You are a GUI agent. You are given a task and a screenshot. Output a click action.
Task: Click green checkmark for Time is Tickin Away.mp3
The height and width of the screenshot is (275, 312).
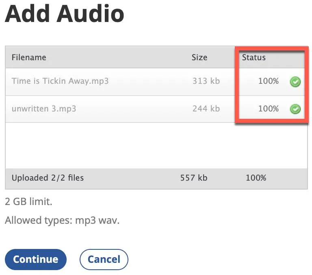coord(295,82)
